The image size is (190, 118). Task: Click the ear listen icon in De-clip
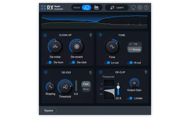(146, 72)
